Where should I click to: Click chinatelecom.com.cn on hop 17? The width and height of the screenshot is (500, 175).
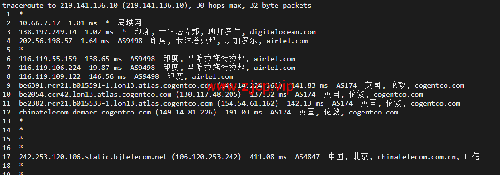(x=417, y=157)
